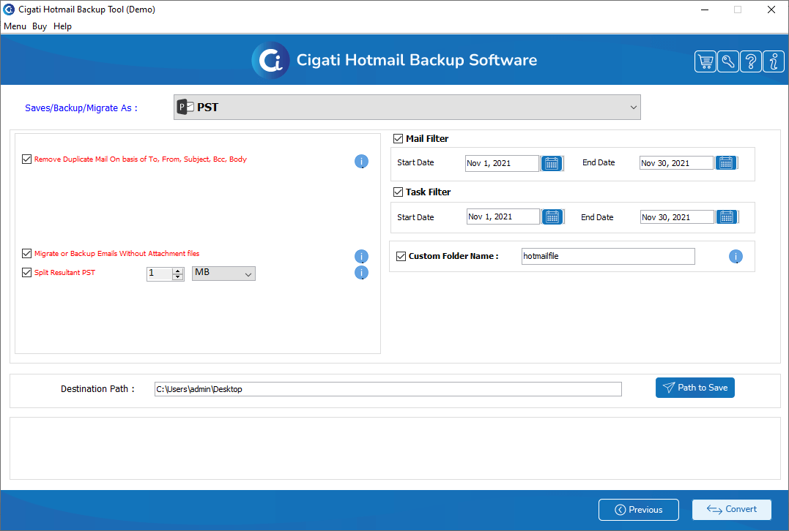The image size is (789, 531).
Task: Toggle Split Resultant PST checkbox
Action: pos(27,272)
